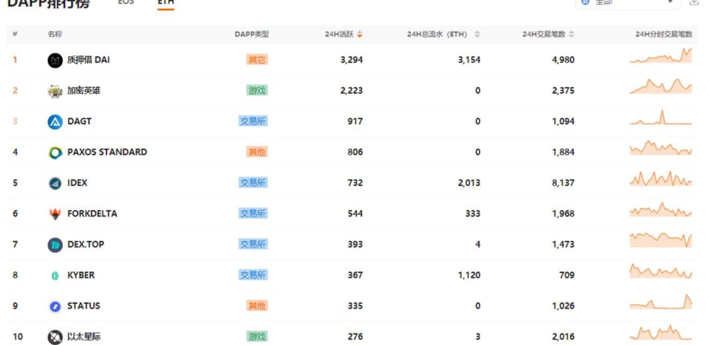Click the DEX.TOP logo icon
Viewport: 706px width, 345px height.
(55, 245)
